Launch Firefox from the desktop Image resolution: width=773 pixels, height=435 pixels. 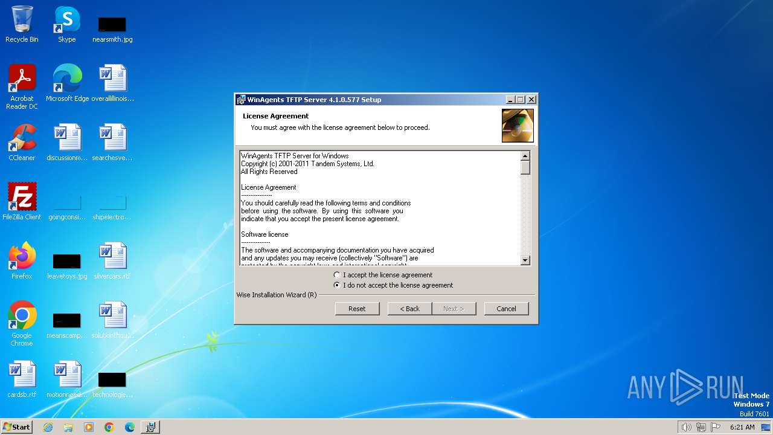pyautogui.click(x=22, y=261)
